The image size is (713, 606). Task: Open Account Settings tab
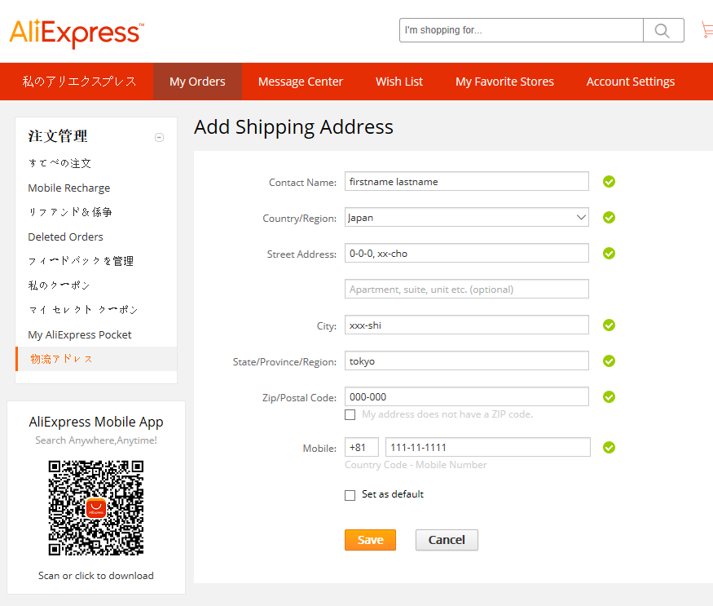pos(630,82)
